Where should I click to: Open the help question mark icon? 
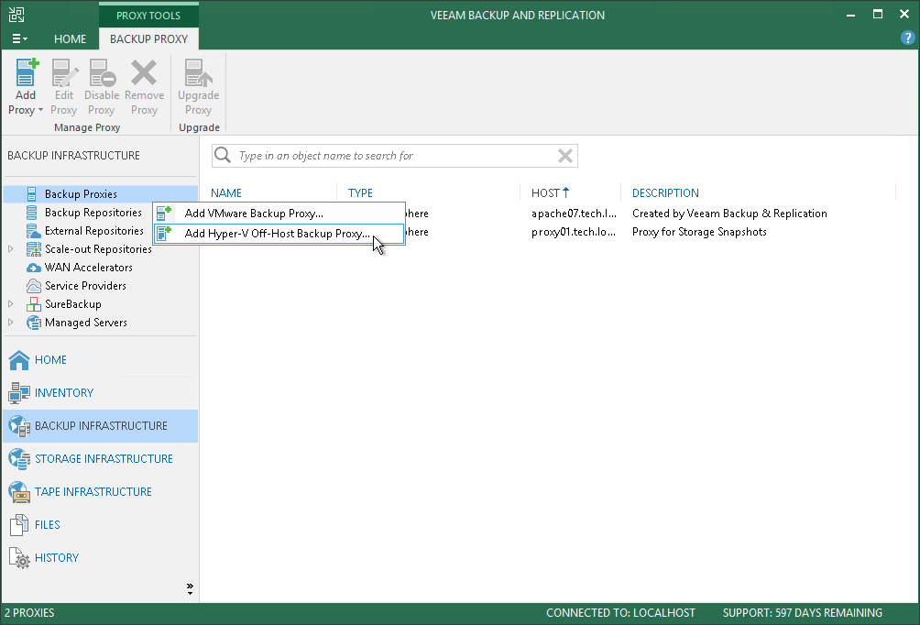pos(907,38)
